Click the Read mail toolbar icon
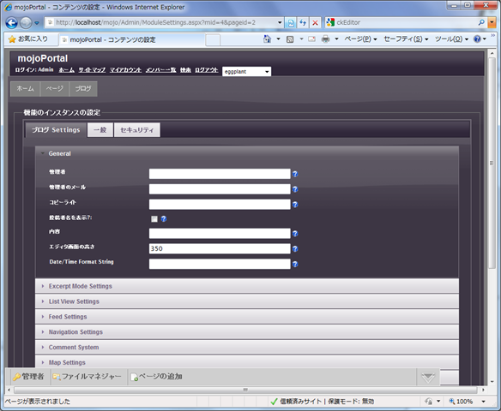This screenshot has width=501, height=411. tap(311, 39)
